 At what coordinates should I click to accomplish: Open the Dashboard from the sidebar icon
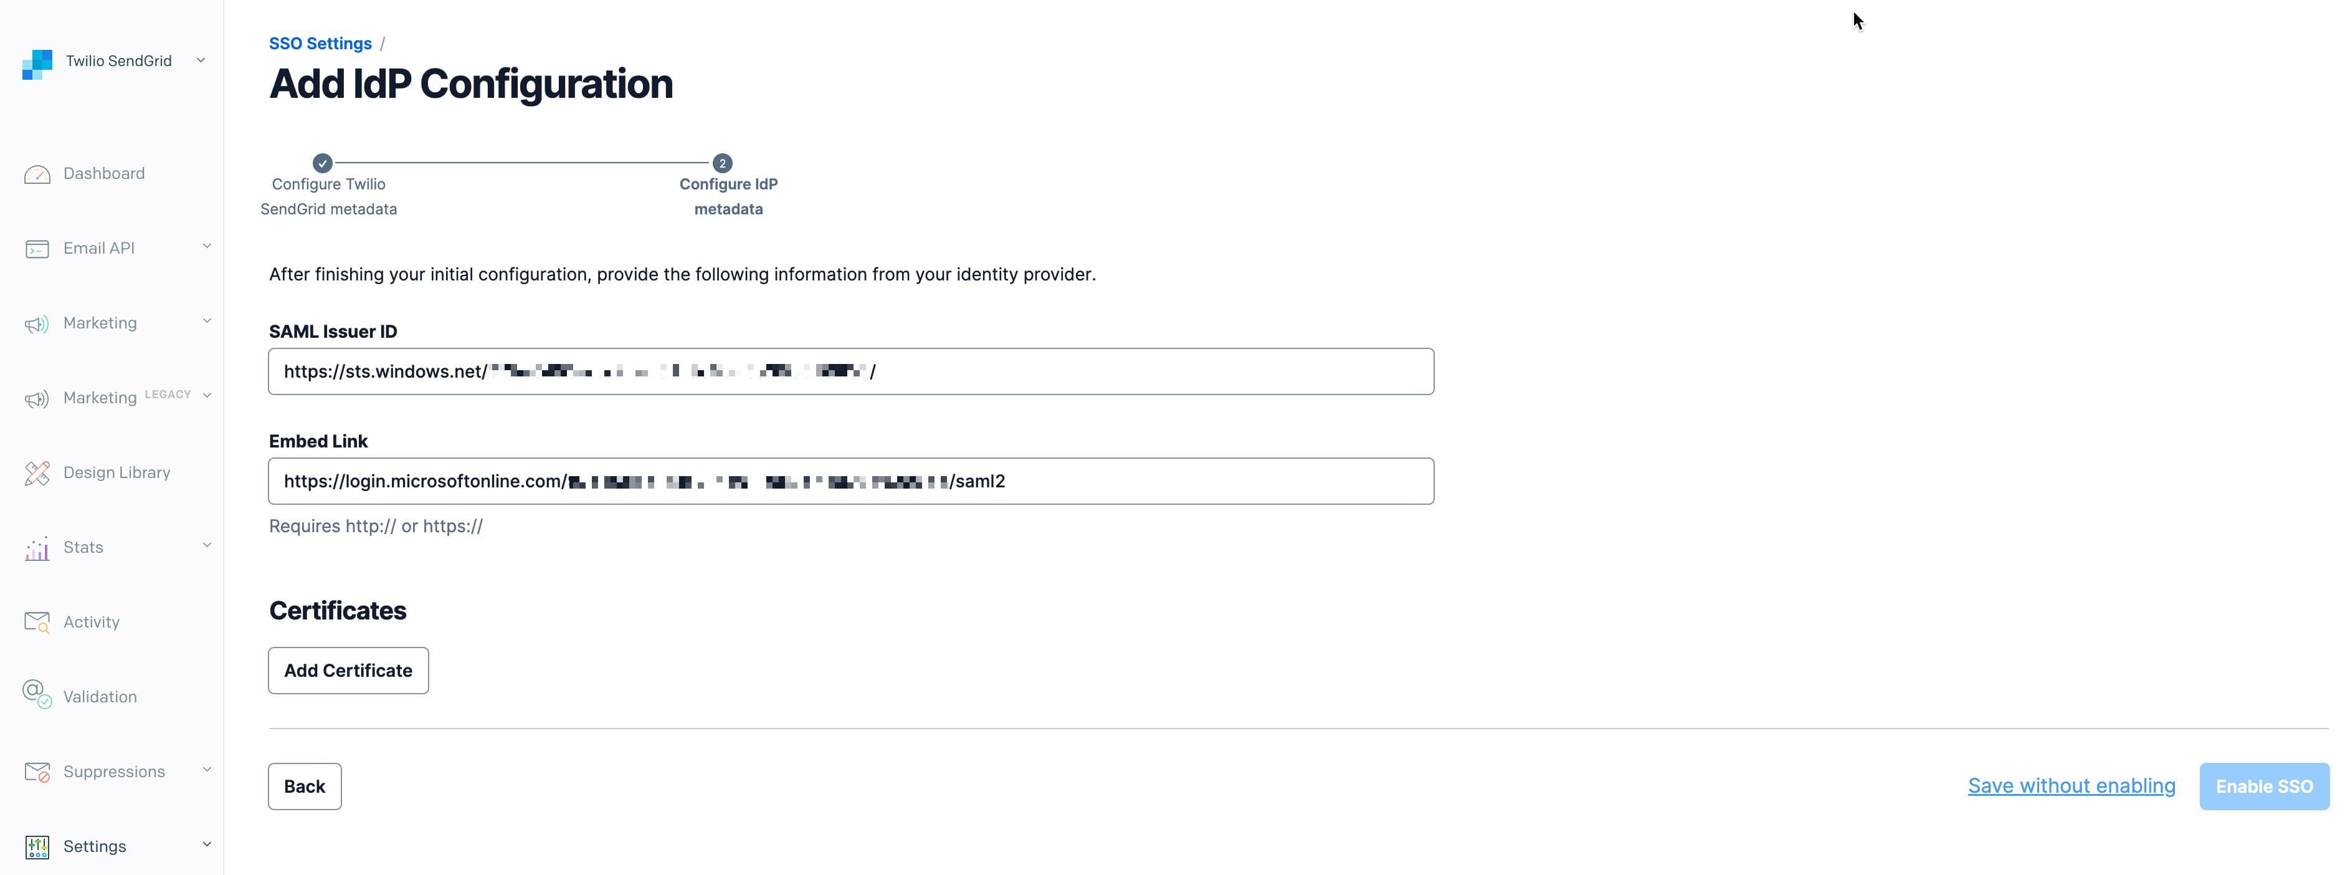(x=36, y=173)
